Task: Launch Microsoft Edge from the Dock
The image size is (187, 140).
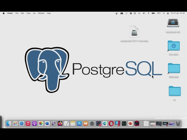Action: pyautogui.click(x=105, y=123)
